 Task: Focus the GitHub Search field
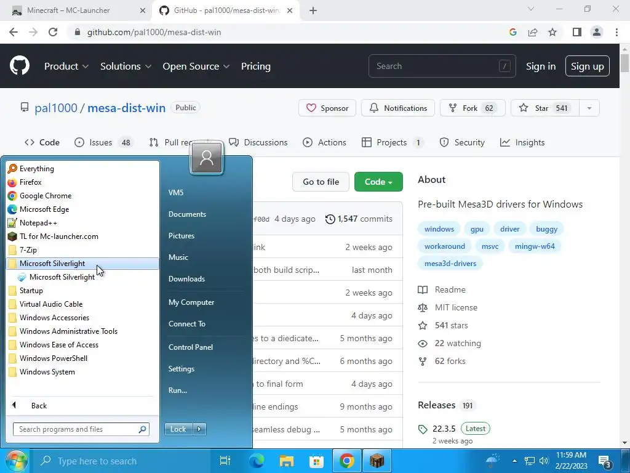coord(442,66)
